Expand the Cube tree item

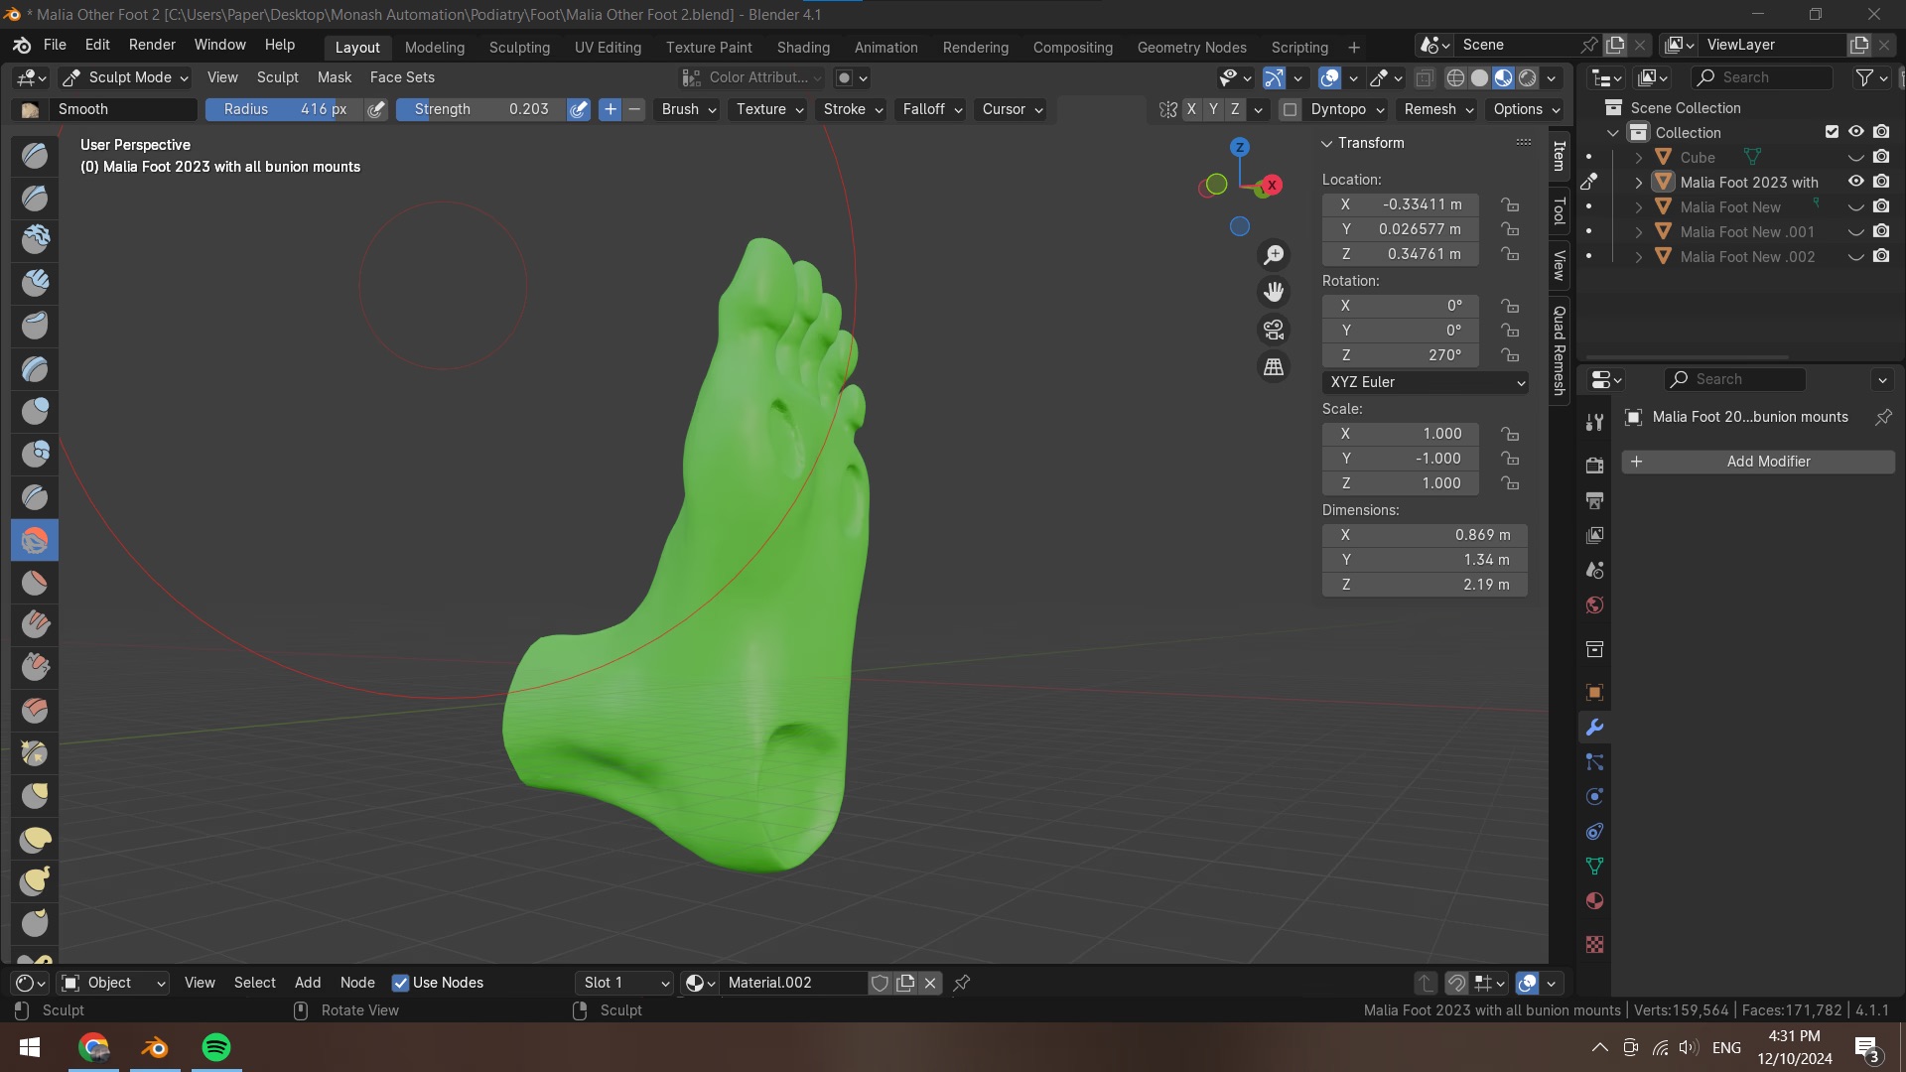pyautogui.click(x=1639, y=158)
